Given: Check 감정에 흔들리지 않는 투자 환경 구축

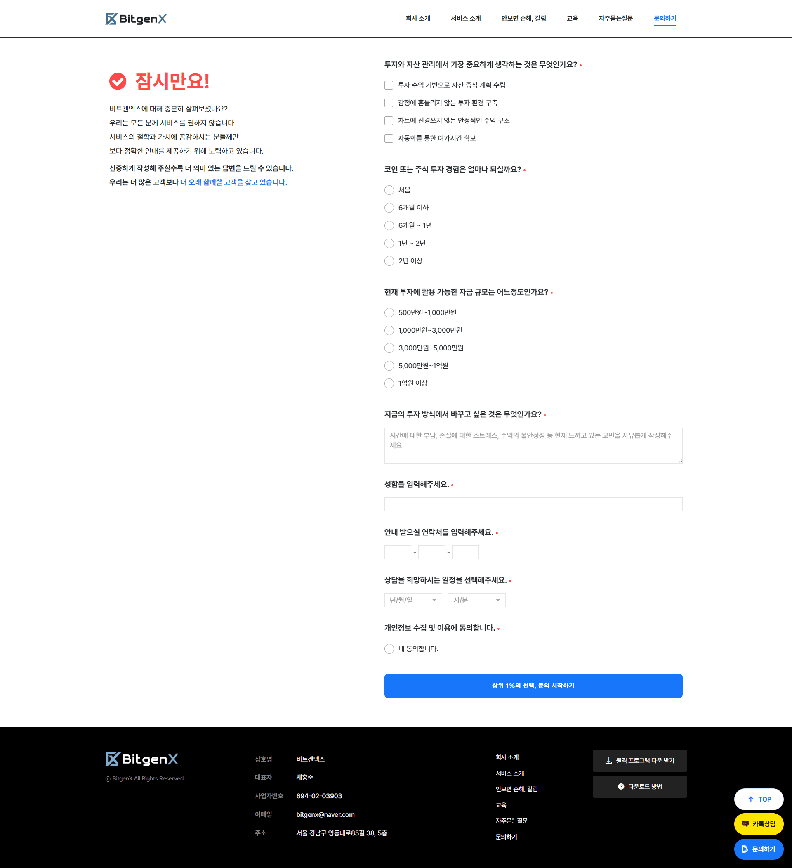Looking at the screenshot, I should click(389, 103).
